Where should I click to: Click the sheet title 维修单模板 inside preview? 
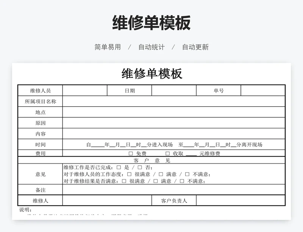[x=152, y=73]
